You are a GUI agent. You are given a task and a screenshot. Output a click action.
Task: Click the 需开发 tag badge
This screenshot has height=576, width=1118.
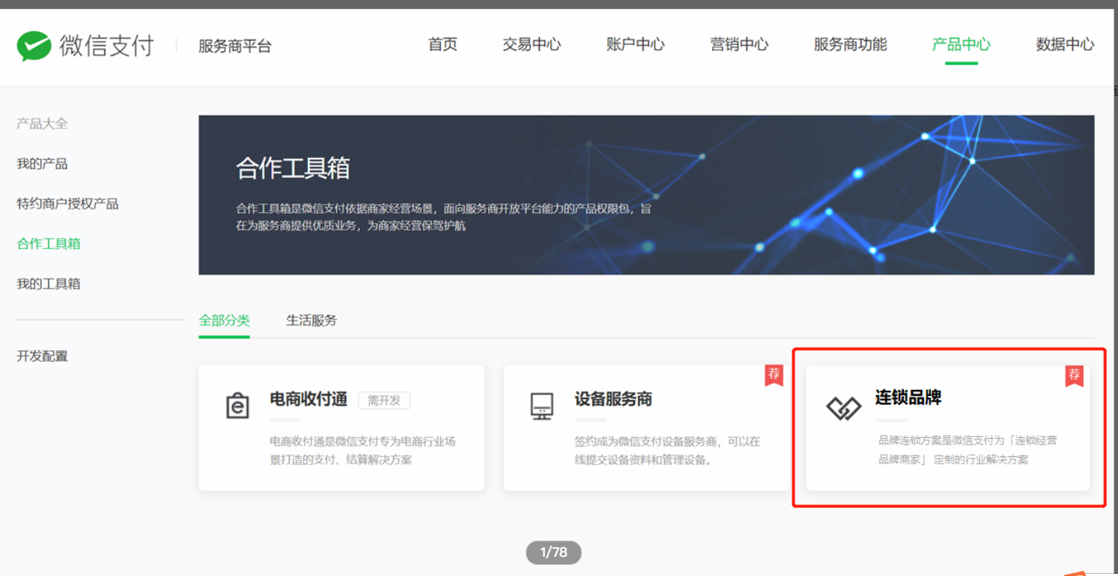[384, 400]
